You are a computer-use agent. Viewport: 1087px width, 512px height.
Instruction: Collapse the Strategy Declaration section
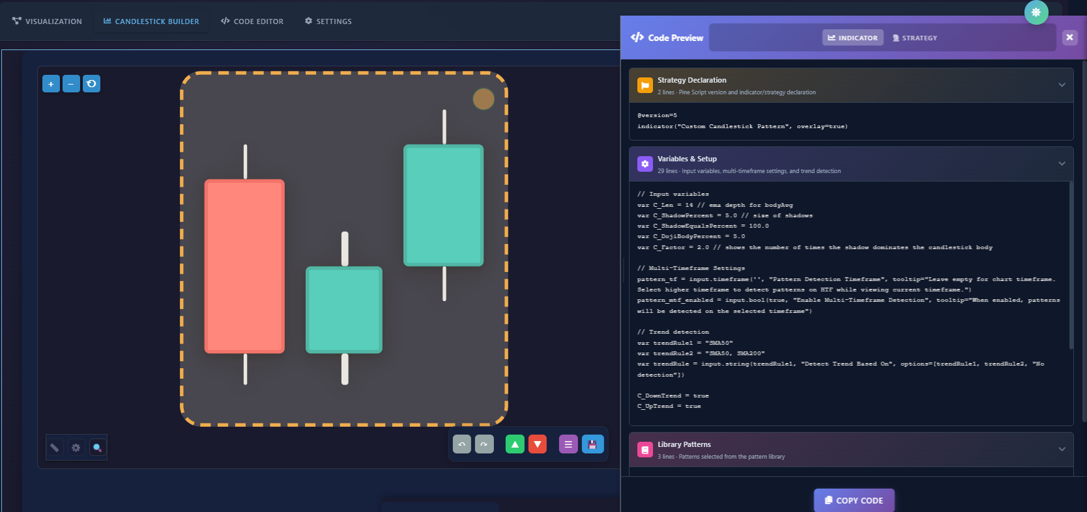click(1062, 85)
